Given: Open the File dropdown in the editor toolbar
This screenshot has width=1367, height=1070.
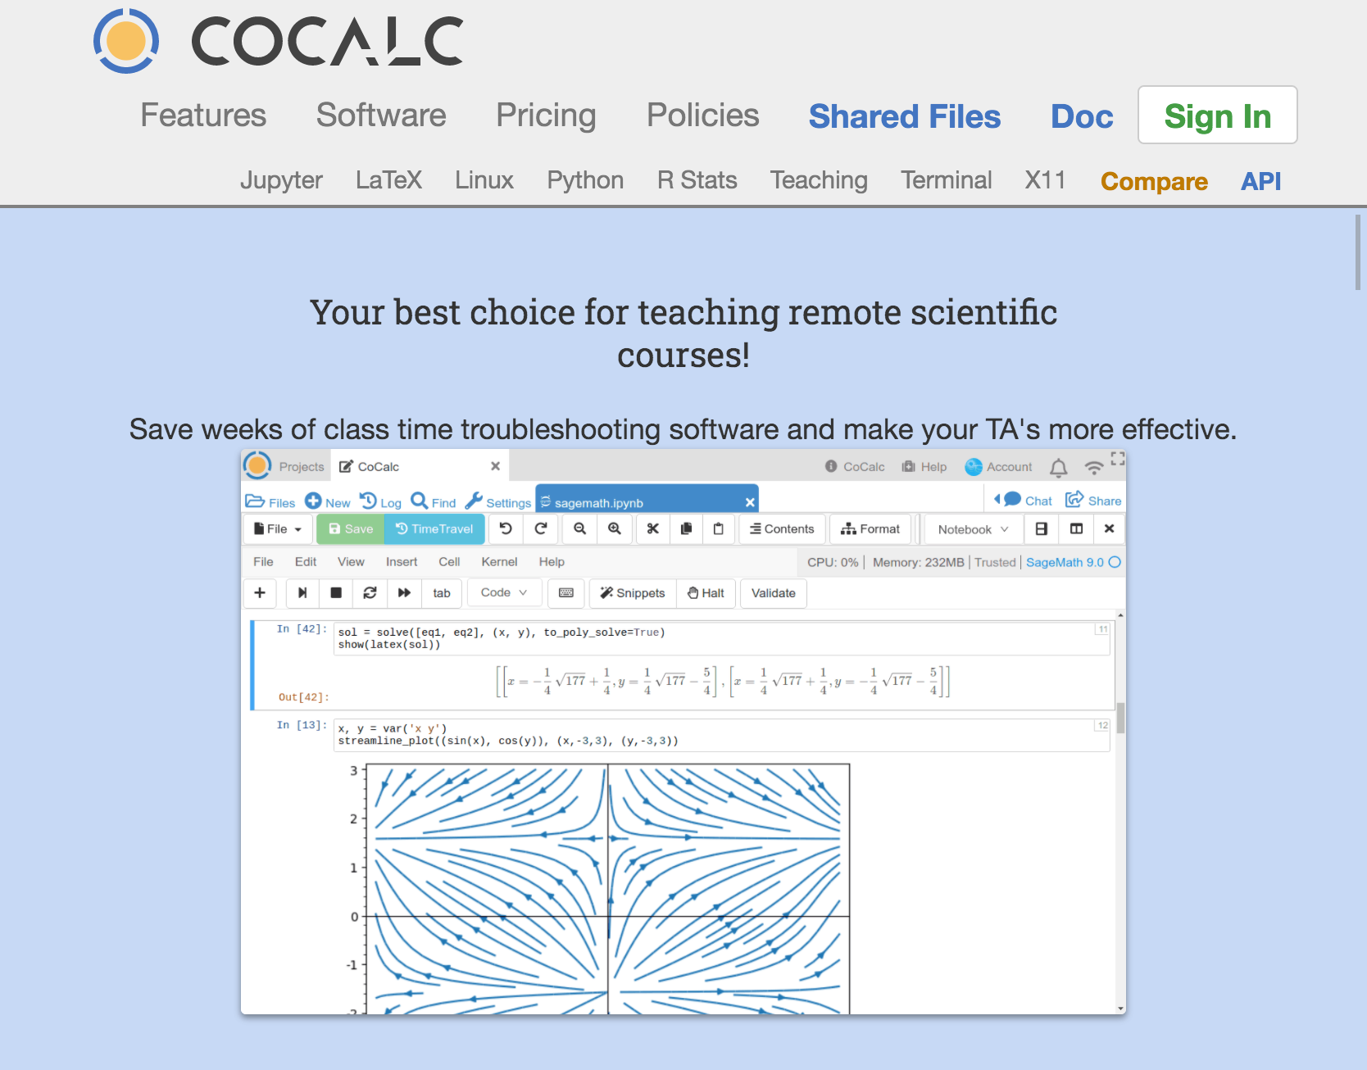Looking at the screenshot, I should click(276, 528).
